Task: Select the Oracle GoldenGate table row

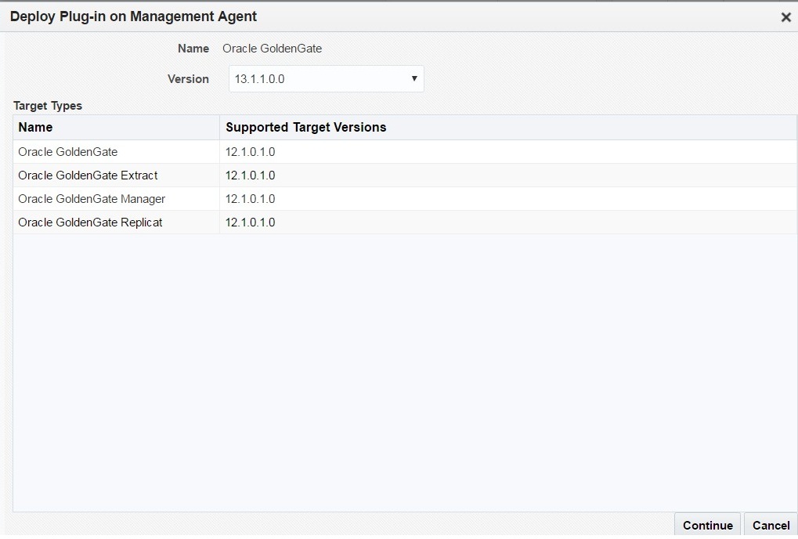Action: point(68,152)
